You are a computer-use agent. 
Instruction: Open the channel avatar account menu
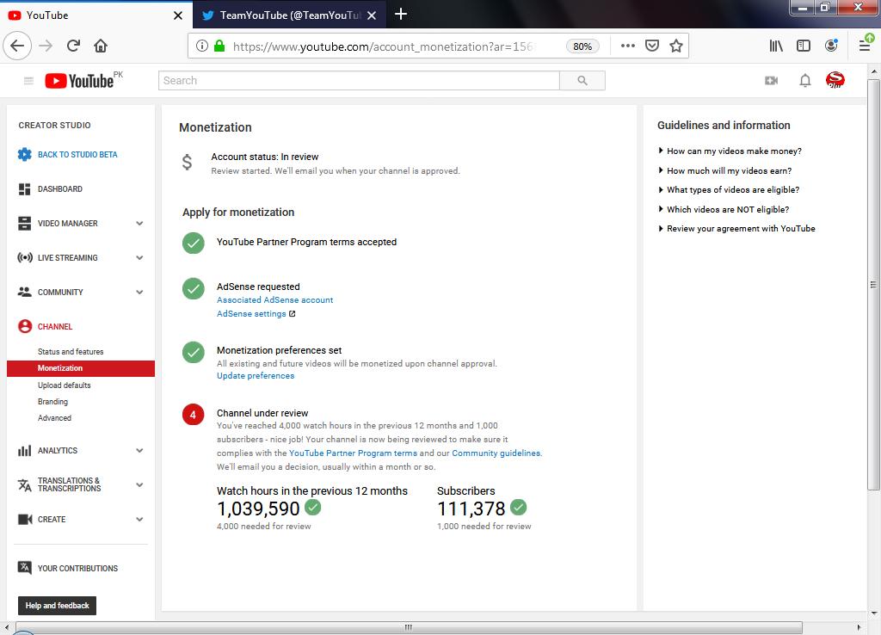835,80
